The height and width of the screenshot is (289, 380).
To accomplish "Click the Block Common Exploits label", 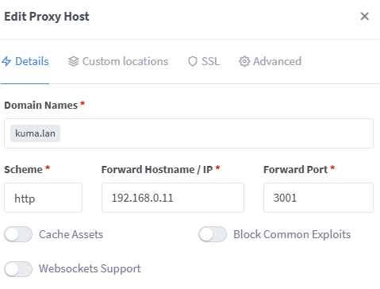I will click(292, 234).
